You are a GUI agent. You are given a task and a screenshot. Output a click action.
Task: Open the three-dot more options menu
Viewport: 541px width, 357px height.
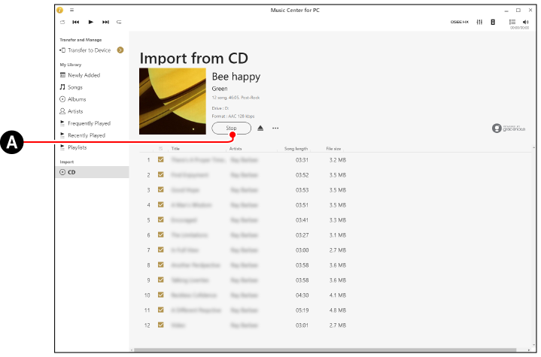(x=275, y=129)
